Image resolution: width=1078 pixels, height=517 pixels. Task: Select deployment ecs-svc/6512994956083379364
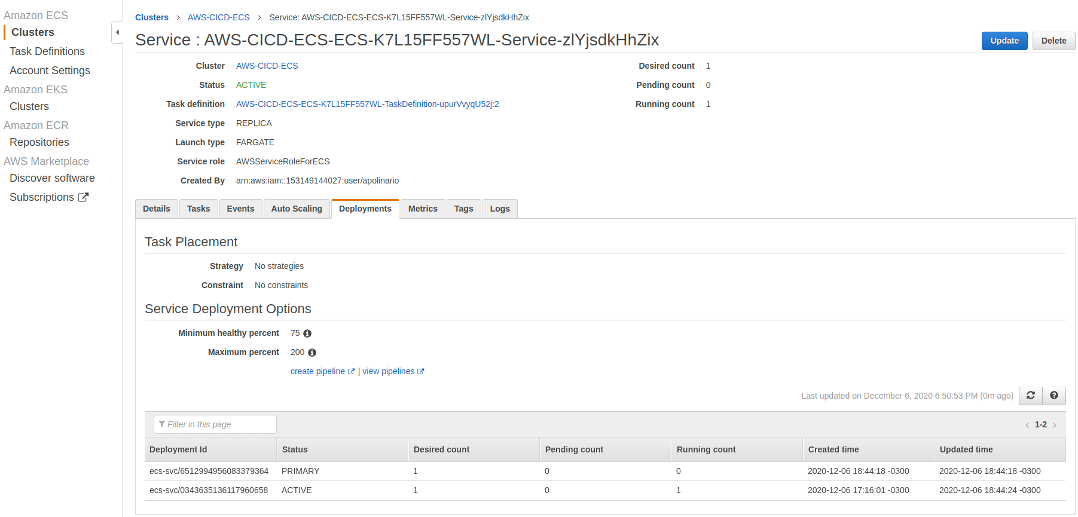209,471
